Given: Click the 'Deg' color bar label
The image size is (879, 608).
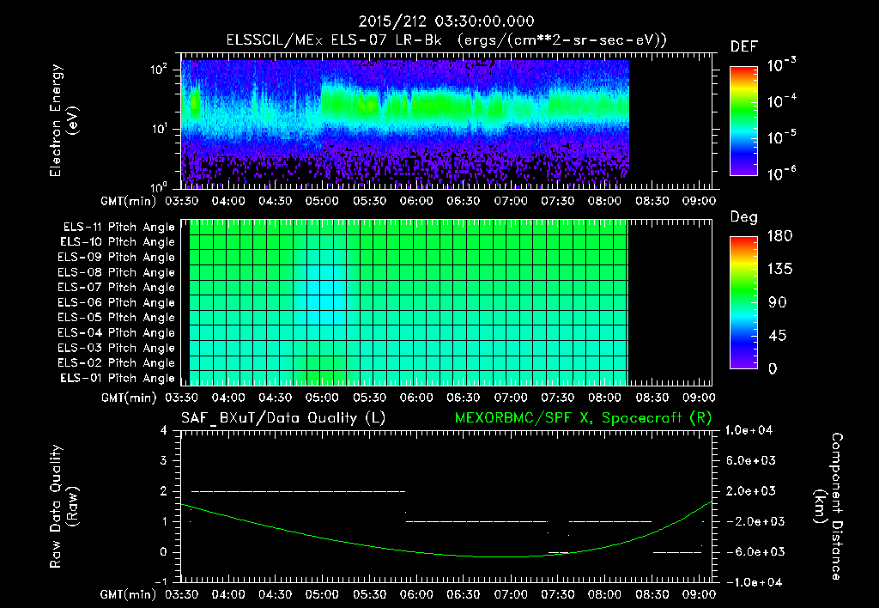Looking at the screenshot, I should pos(744,217).
